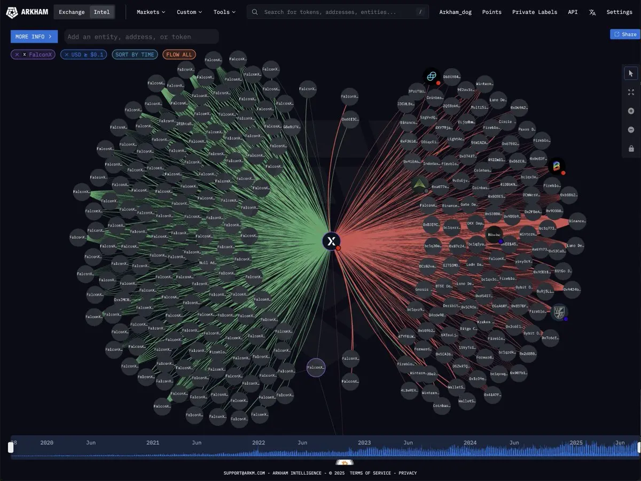Click the left timeline range handle
The height and width of the screenshot is (481, 641).
11,447
